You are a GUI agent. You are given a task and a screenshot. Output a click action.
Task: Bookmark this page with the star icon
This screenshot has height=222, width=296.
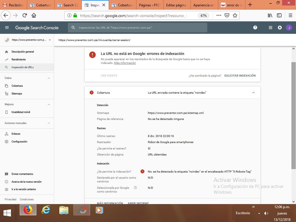pos(235,16)
